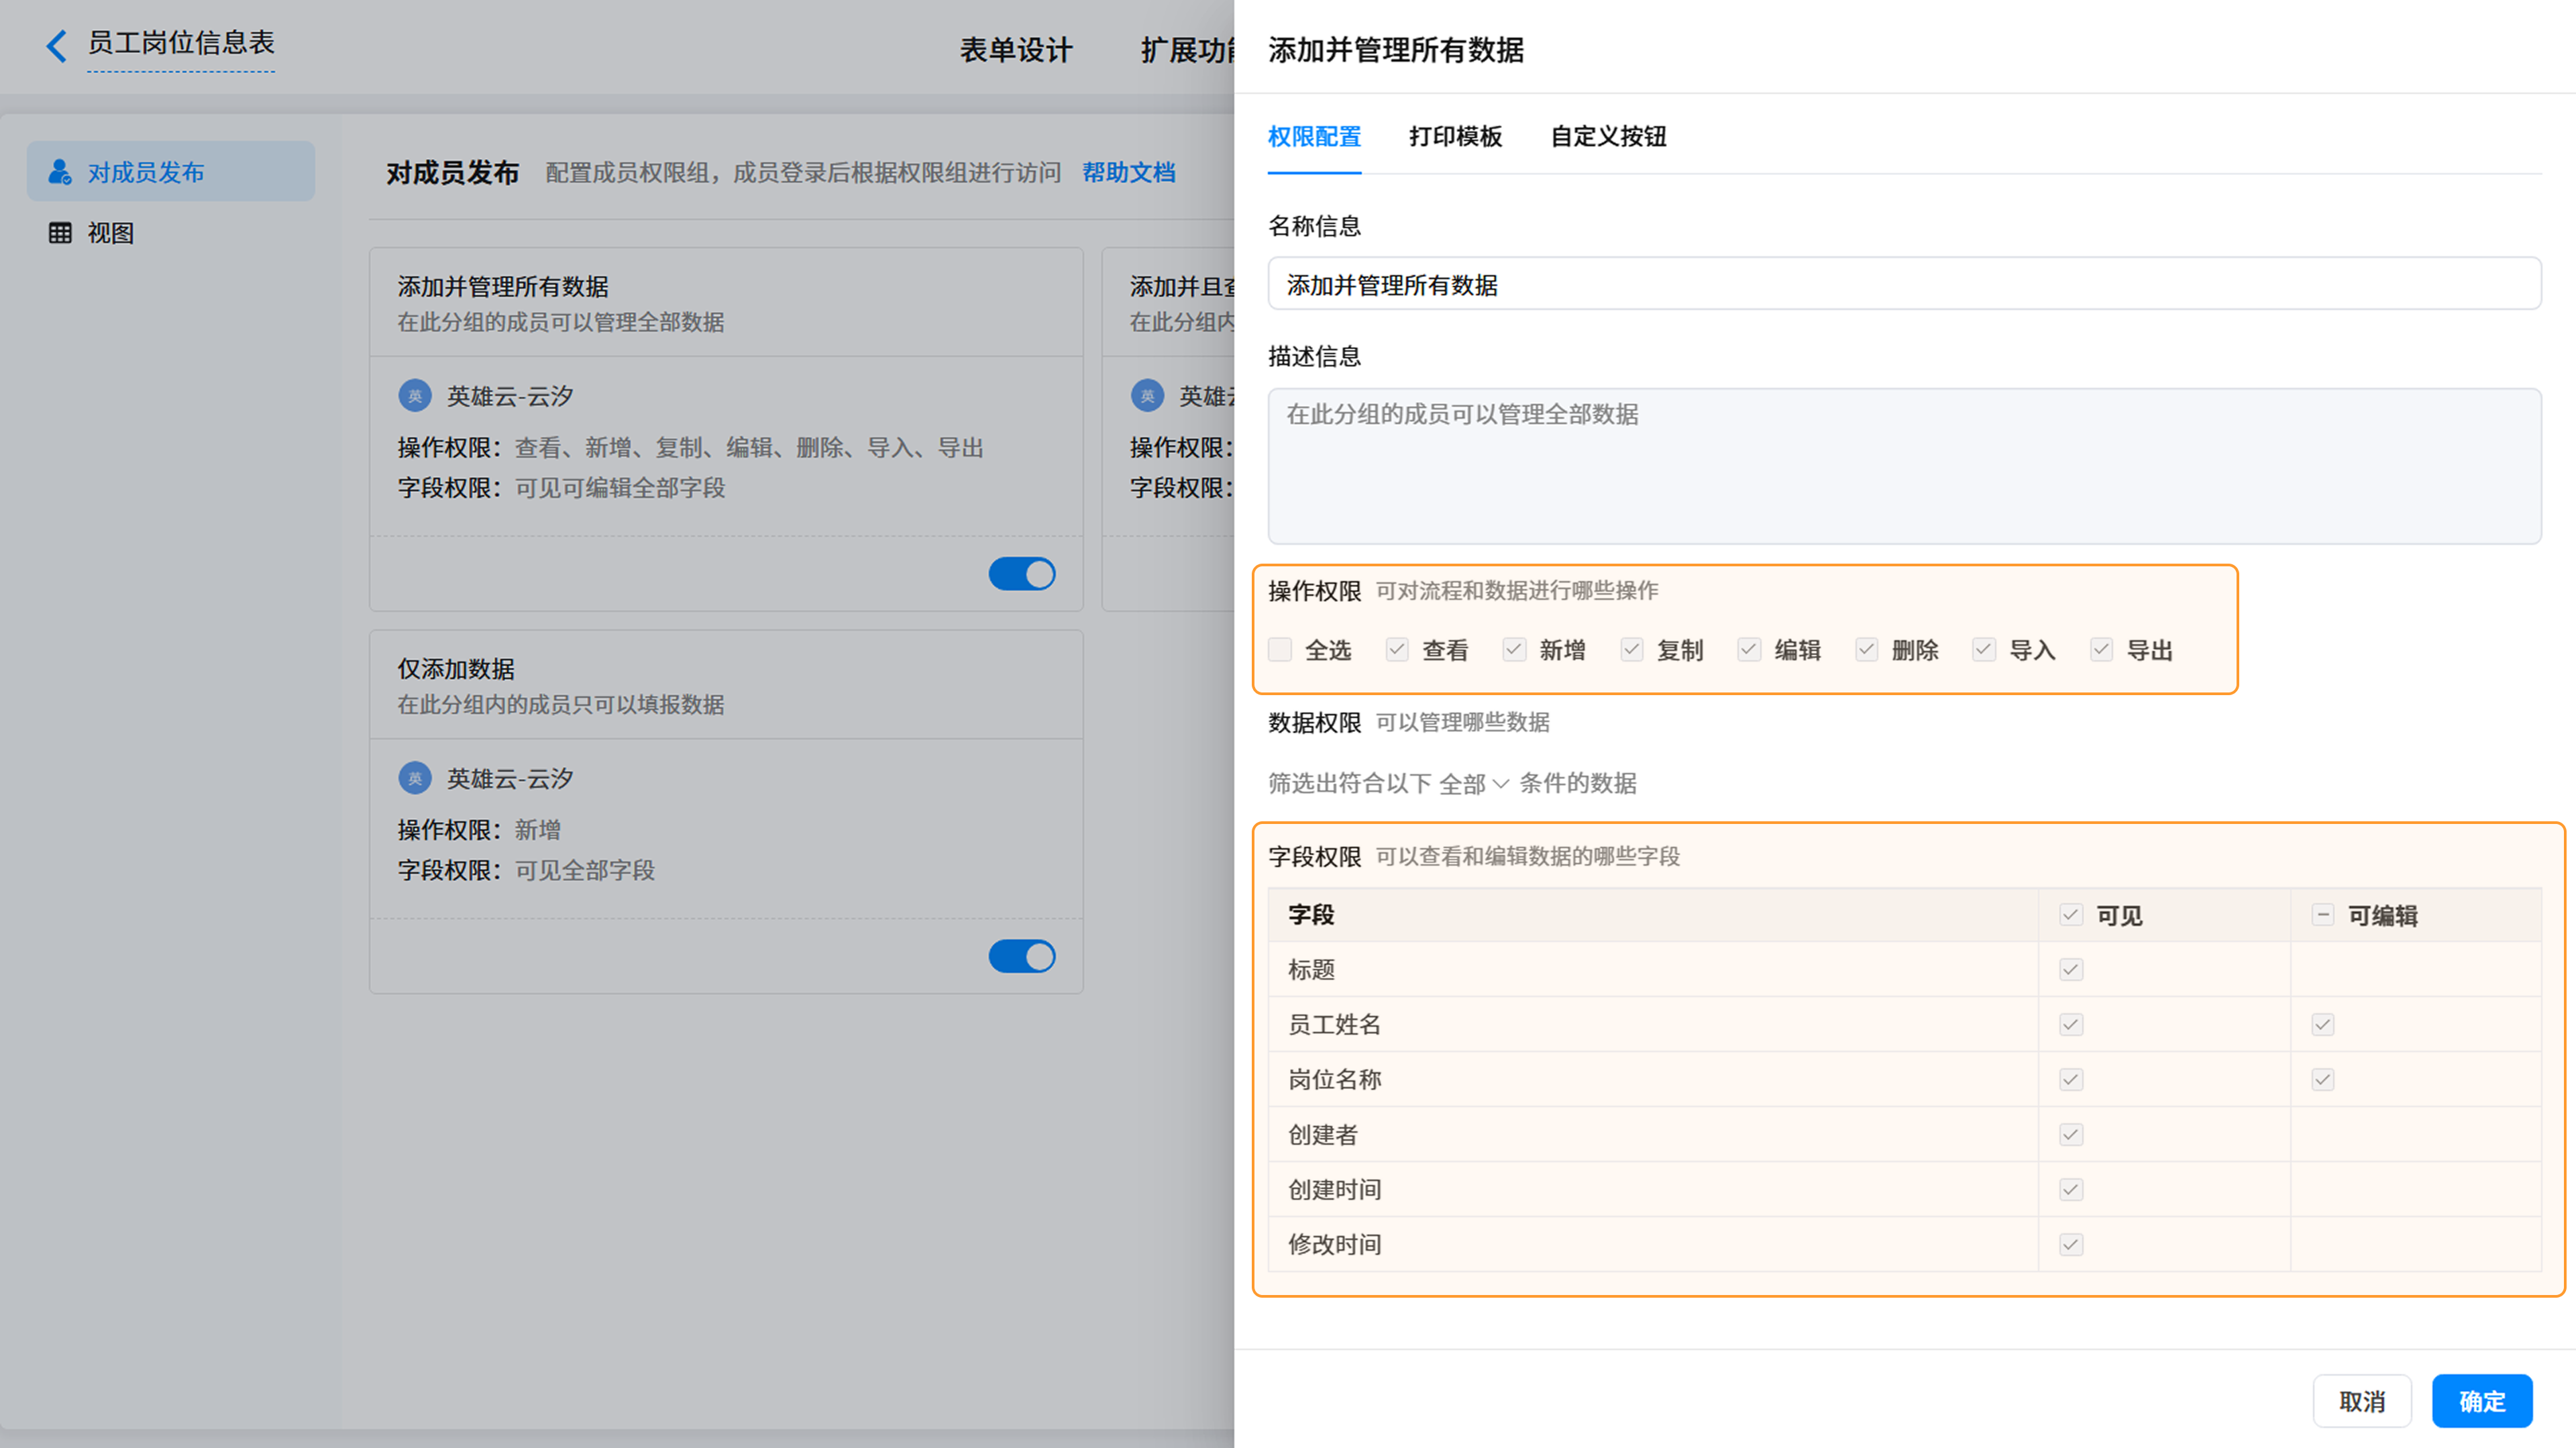This screenshot has width=2576, height=1448.
Task: Click the 确定 button
Action: 2482,1402
